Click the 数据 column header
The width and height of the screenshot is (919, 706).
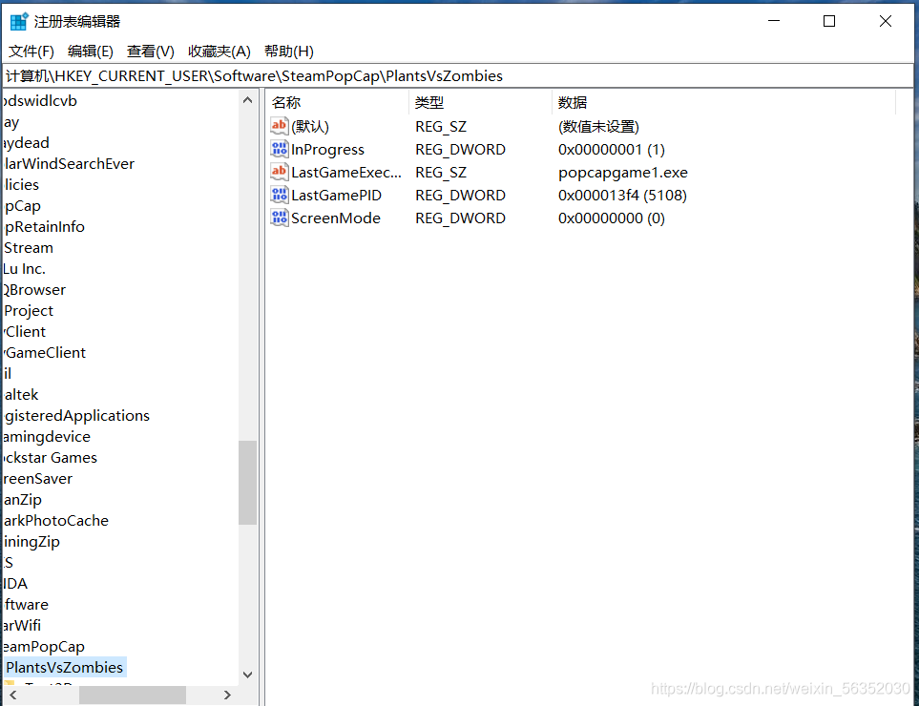click(x=572, y=102)
